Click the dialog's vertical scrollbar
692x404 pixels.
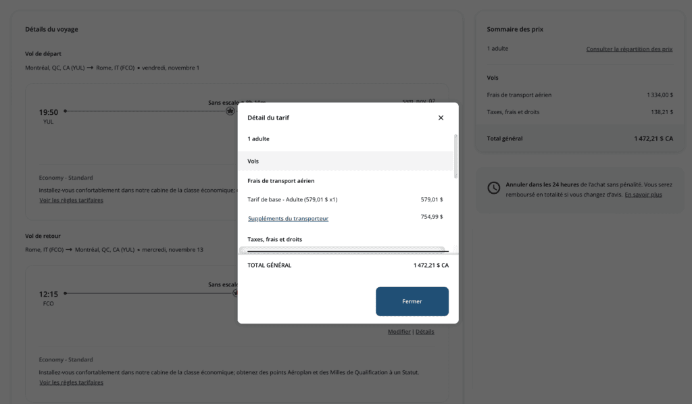[455, 155]
